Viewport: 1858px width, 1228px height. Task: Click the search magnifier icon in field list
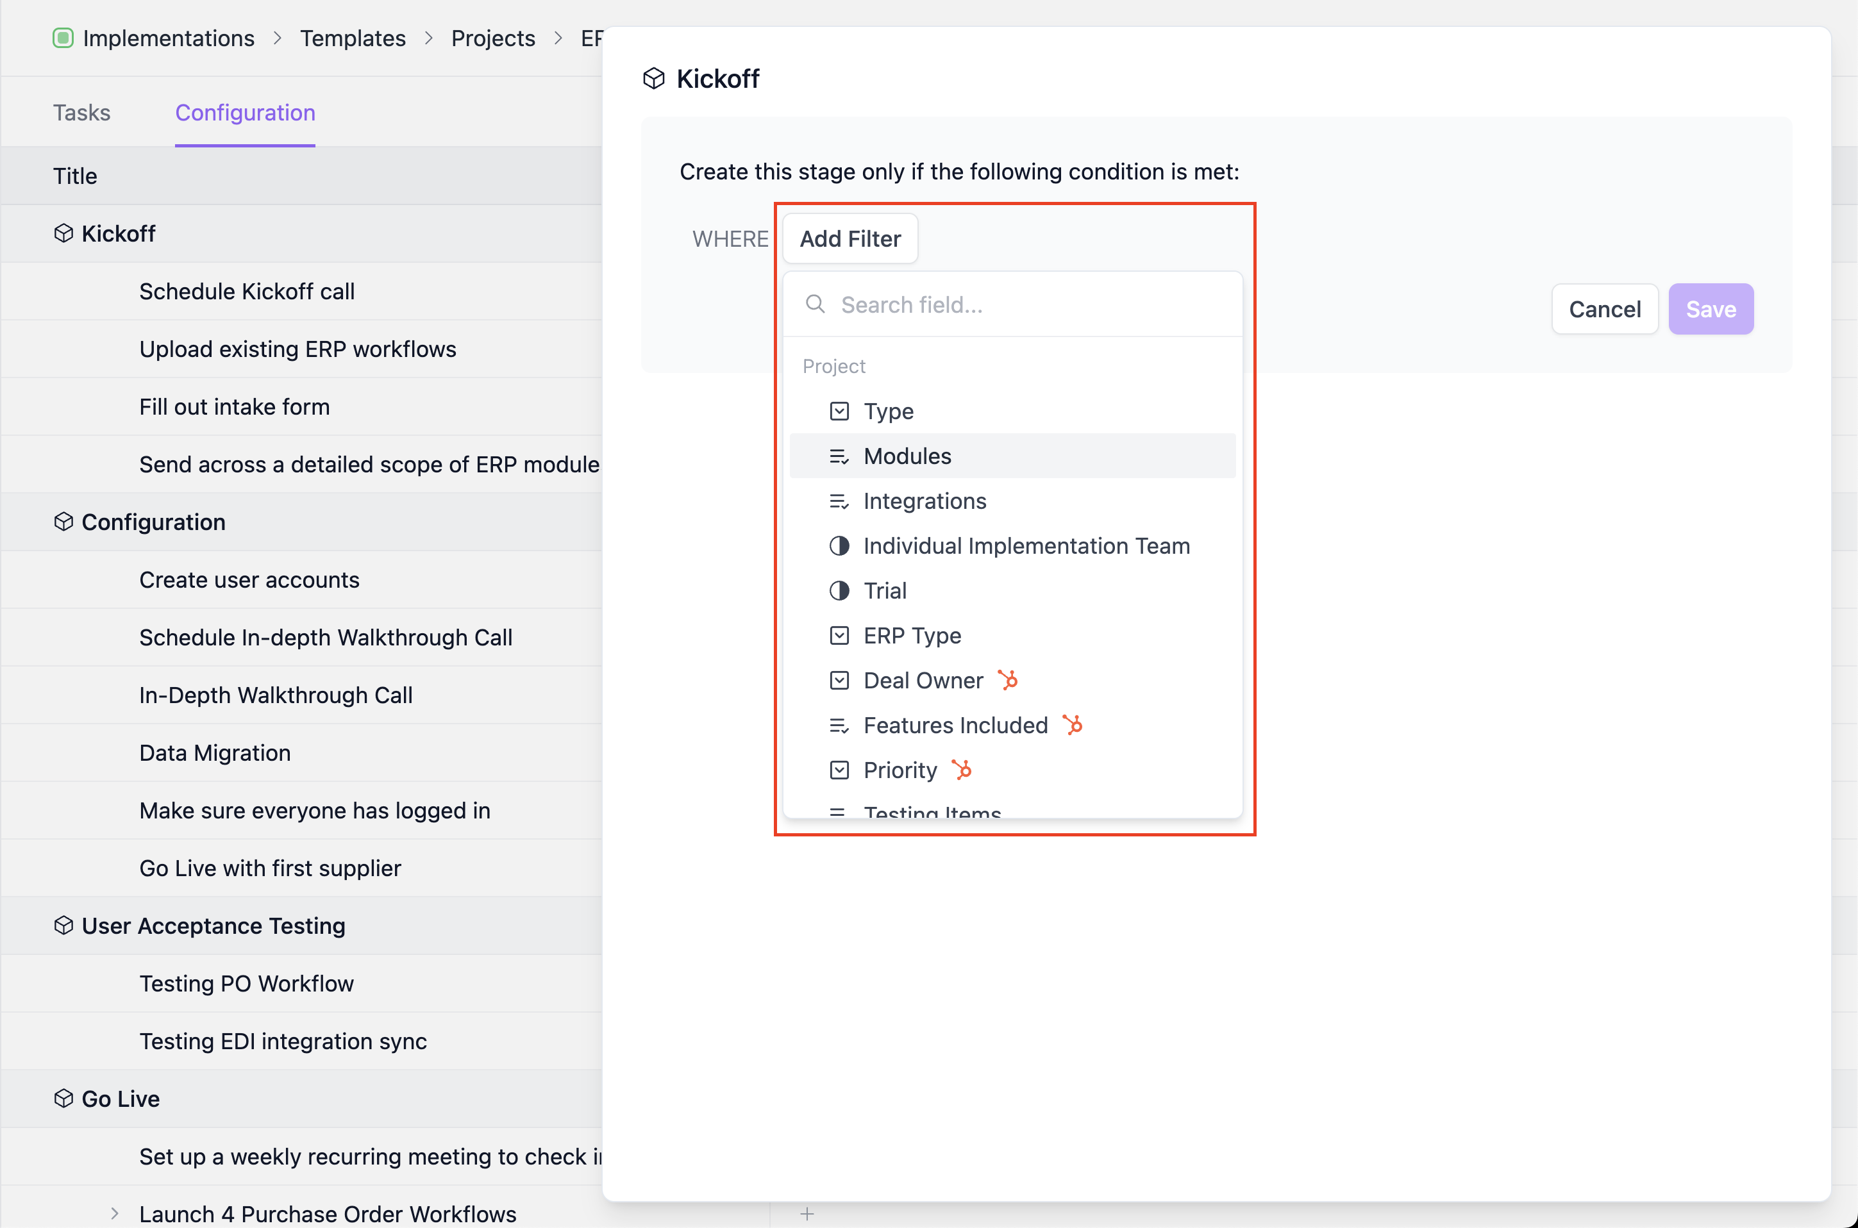[x=815, y=304]
